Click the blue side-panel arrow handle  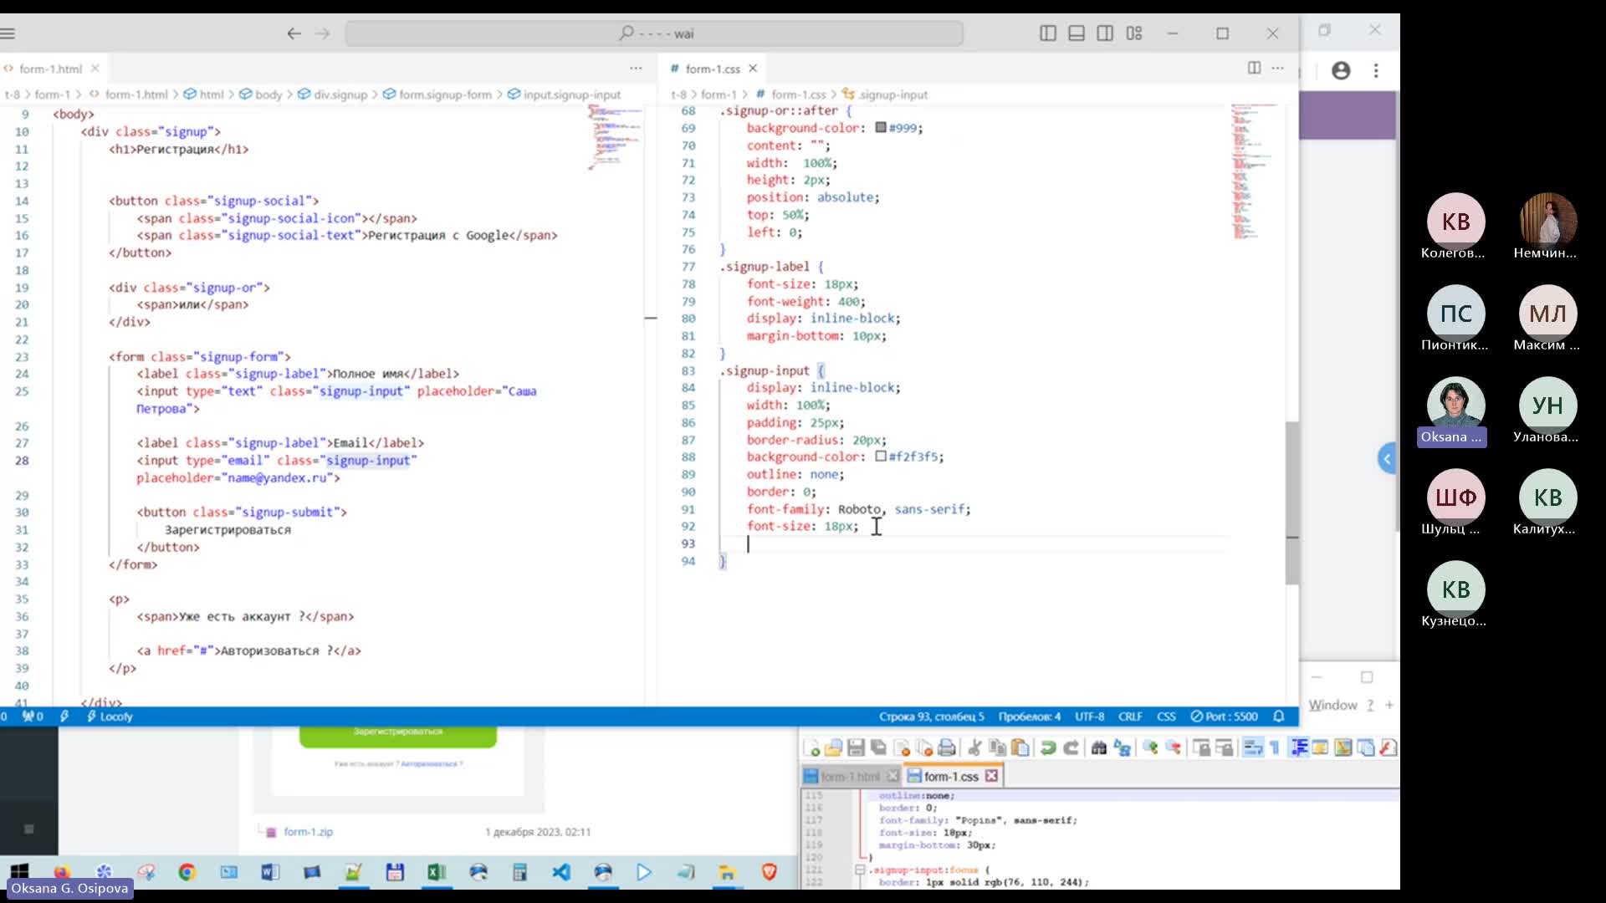[1387, 458]
